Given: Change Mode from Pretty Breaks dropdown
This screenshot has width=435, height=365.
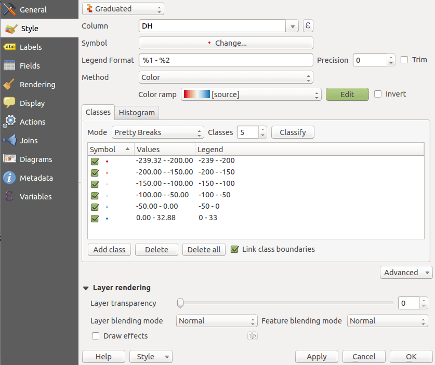Looking at the screenshot, I should point(157,132).
